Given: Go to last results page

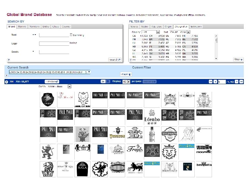Looking at the screenshot, I should coord(241,82).
